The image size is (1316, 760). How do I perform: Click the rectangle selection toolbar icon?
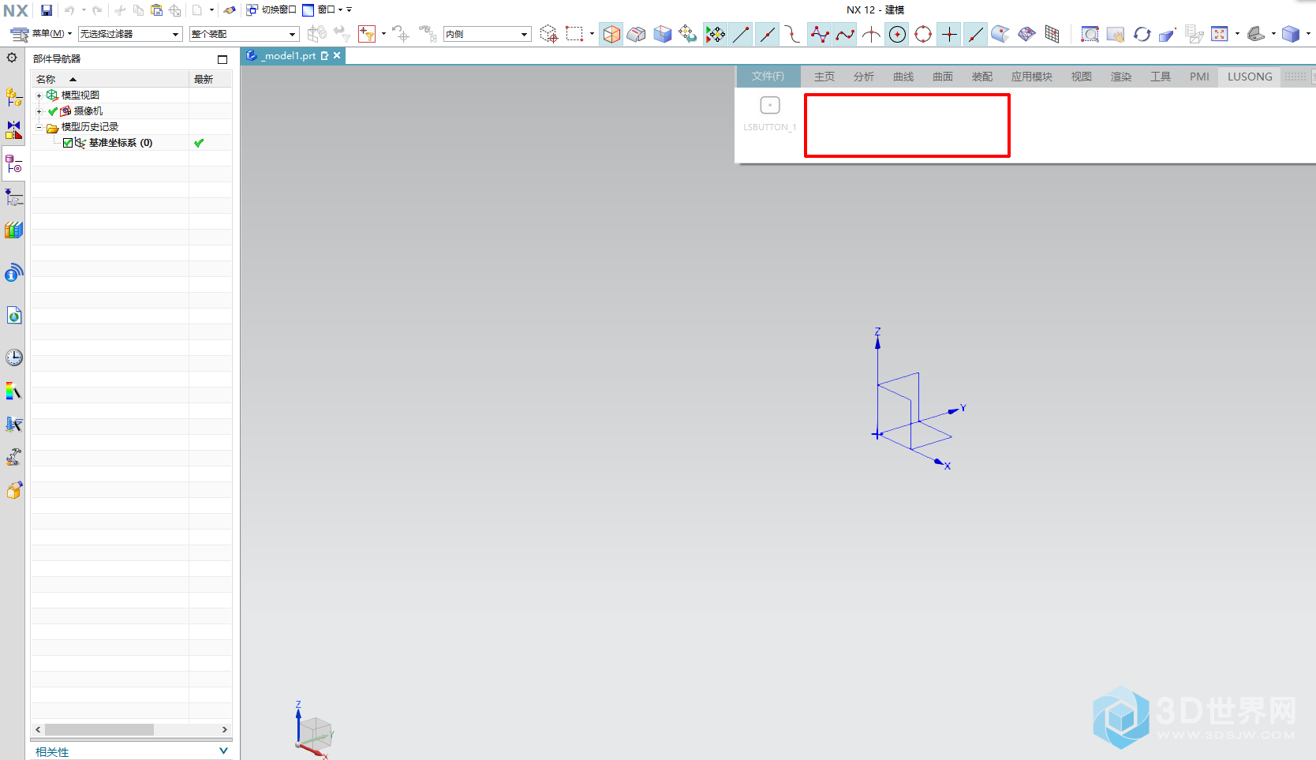click(x=574, y=34)
